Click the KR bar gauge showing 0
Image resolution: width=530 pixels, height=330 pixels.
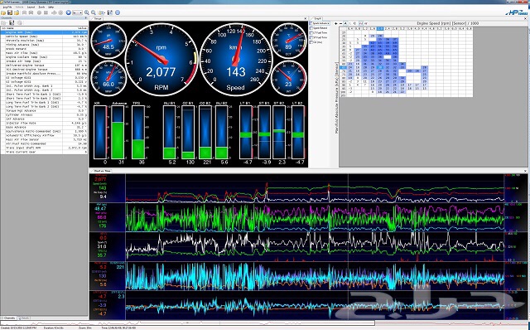click(100, 132)
